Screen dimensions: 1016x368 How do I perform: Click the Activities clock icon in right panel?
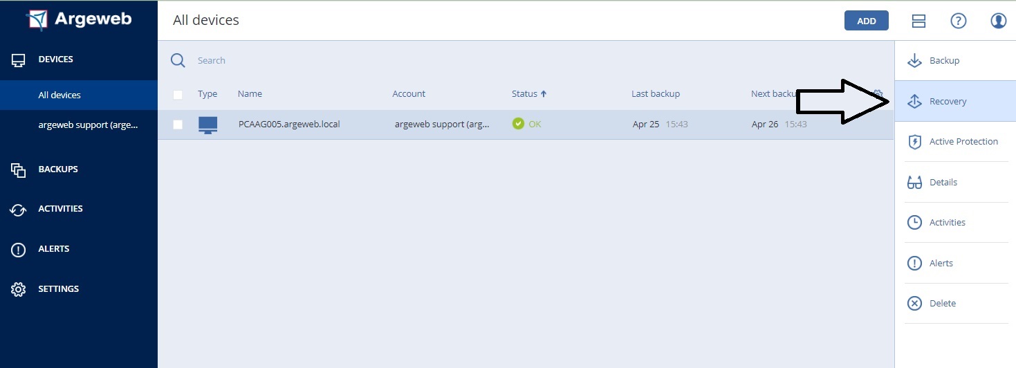[x=914, y=223]
